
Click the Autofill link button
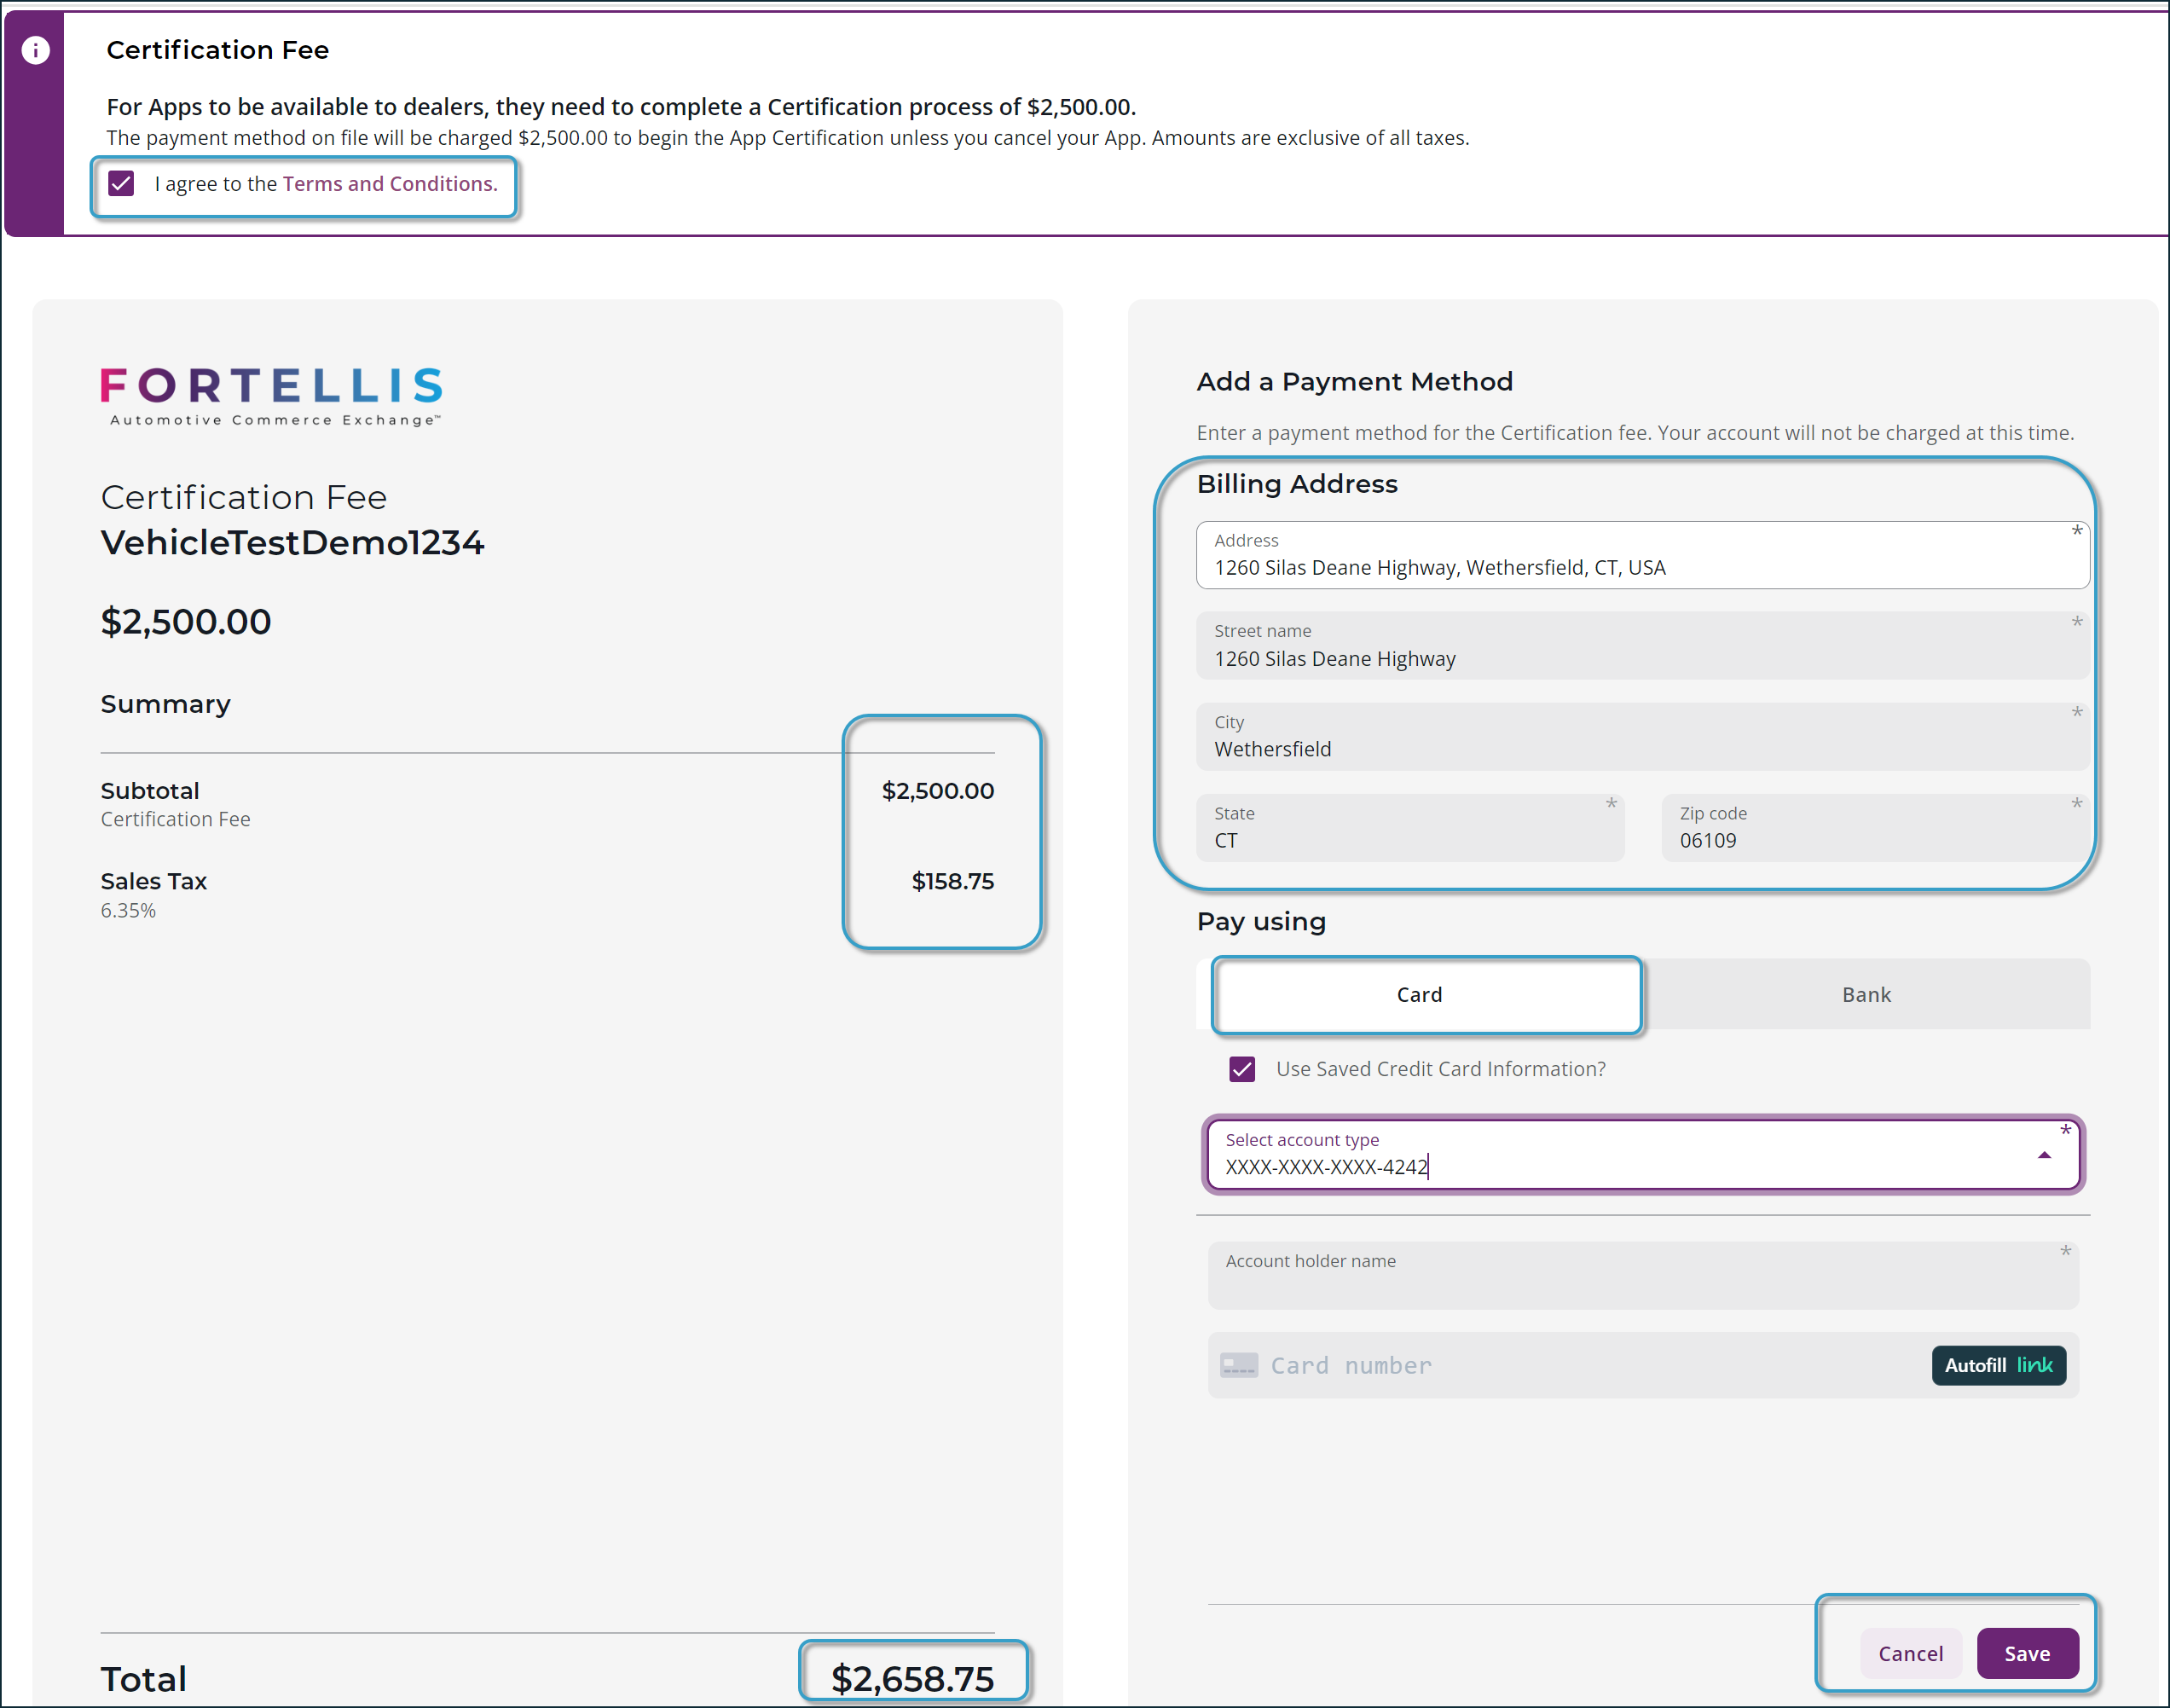click(1997, 1365)
